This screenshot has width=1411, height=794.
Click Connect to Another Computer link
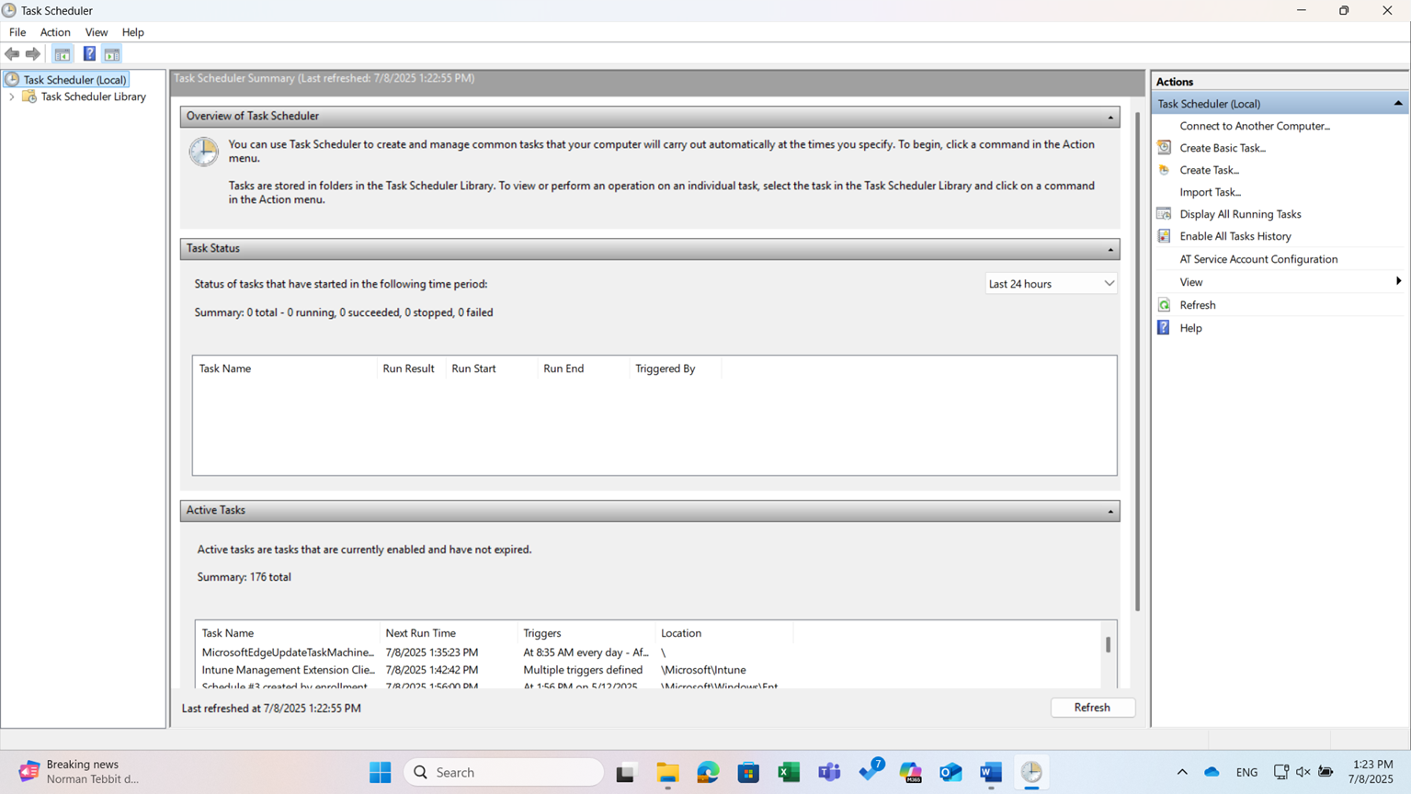1254,126
